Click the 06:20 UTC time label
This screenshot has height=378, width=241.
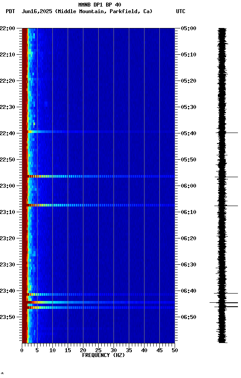coord(189,238)
